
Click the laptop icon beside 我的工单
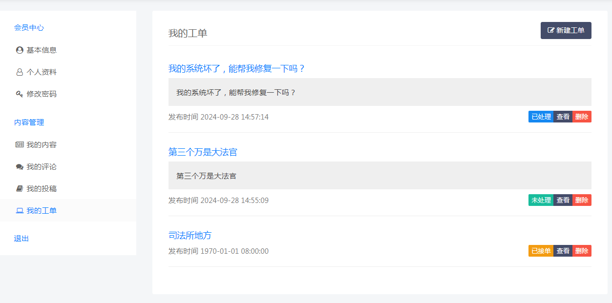[20, 211]
